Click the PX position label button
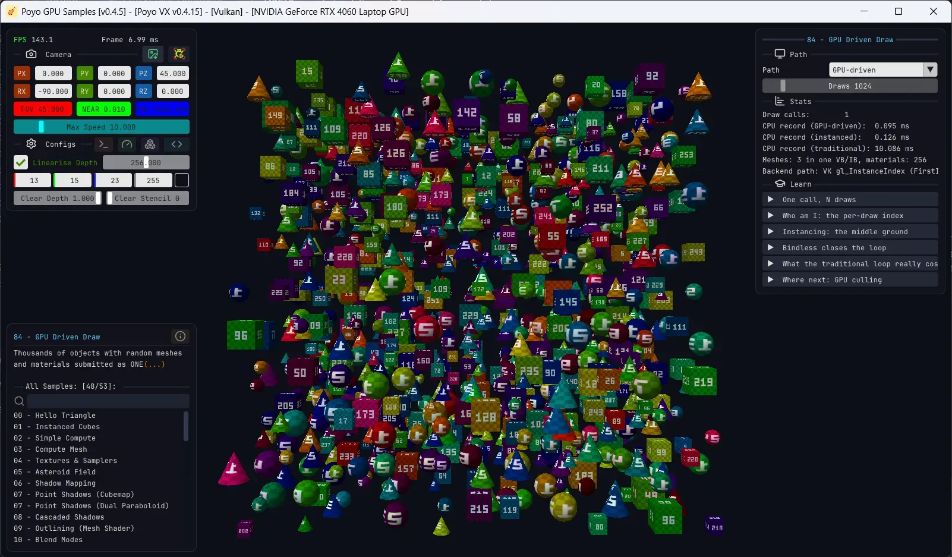 tap(22, 74)
